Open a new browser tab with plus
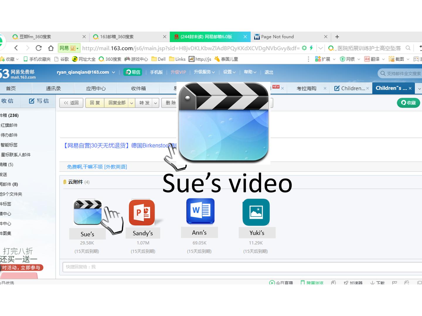The height and width of the screenshot is (316, 422). (x=337, y=37)
